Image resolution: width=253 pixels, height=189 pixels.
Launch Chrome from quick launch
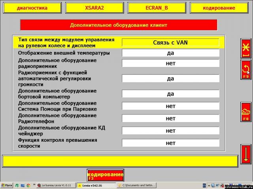[x=28, y=185]
